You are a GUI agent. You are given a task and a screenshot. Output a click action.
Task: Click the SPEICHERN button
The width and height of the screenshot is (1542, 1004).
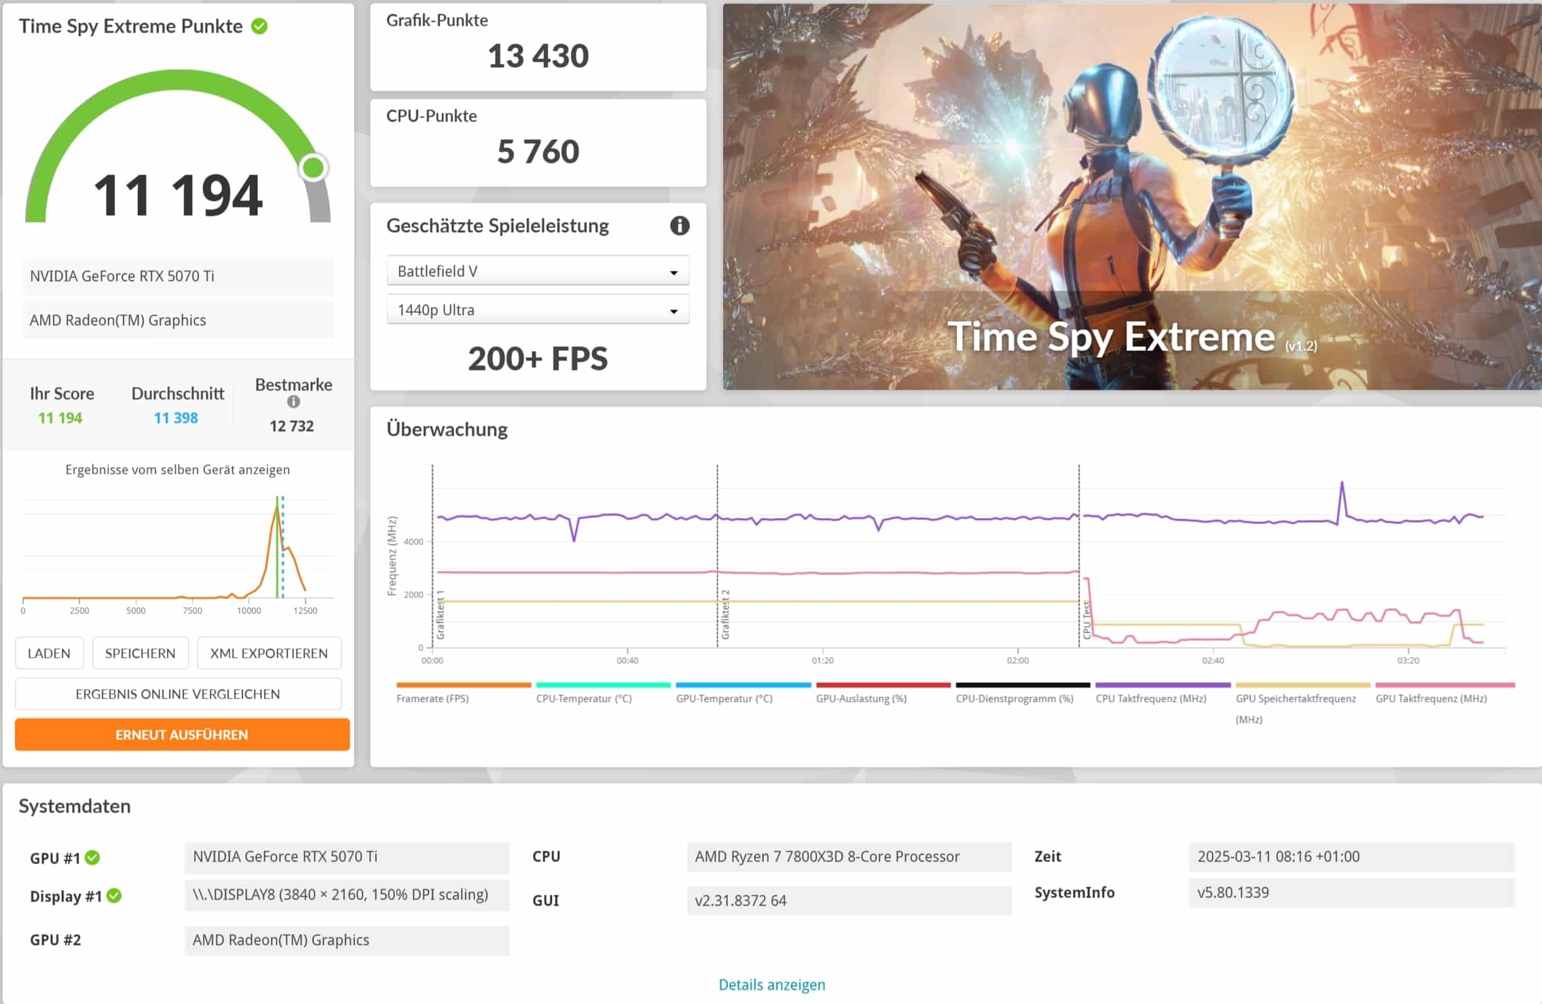(x=140, y=653)
